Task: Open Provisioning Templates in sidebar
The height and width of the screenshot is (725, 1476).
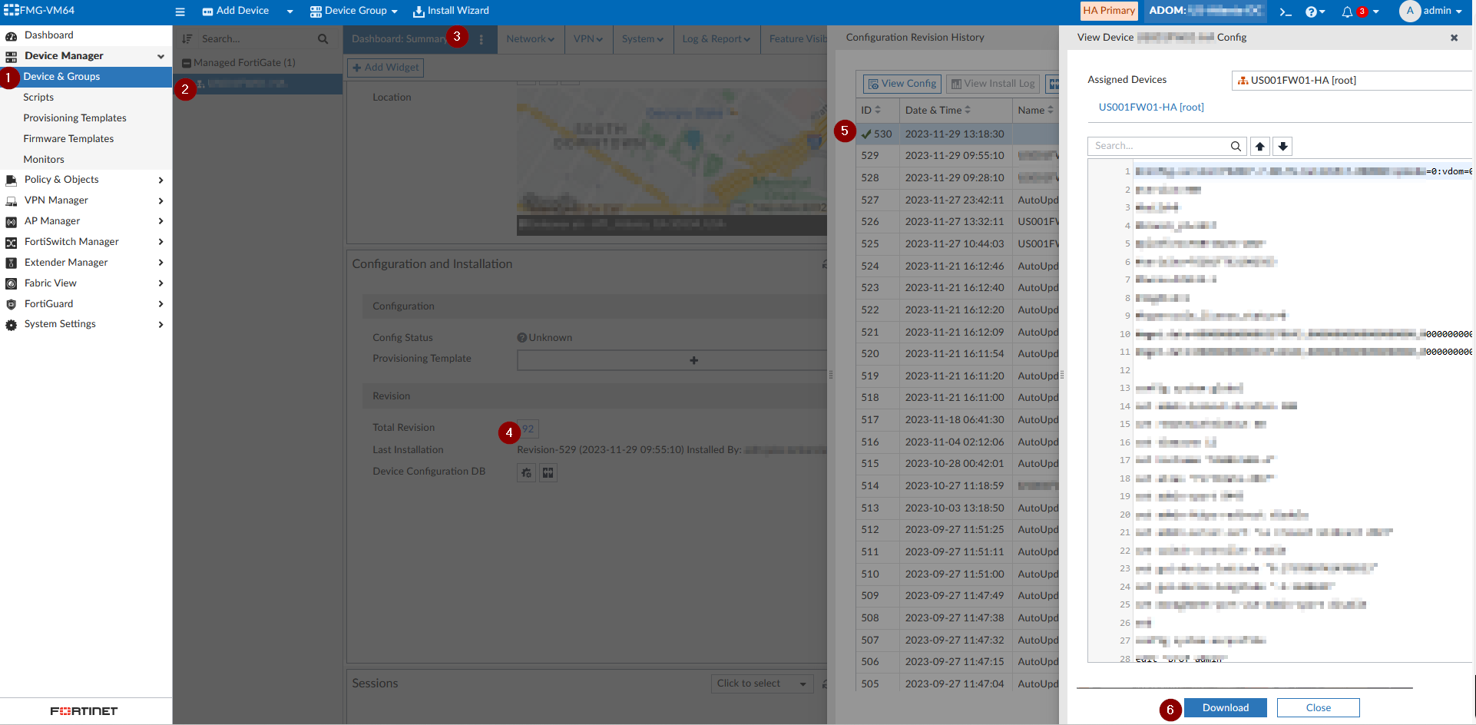Action: (x=74, y=118)
